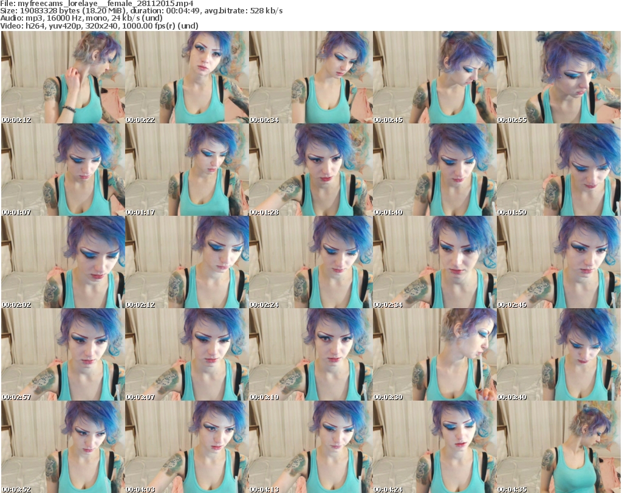
Task: Pick the frame timestamped 00:02:34
Action: [435, 263]
